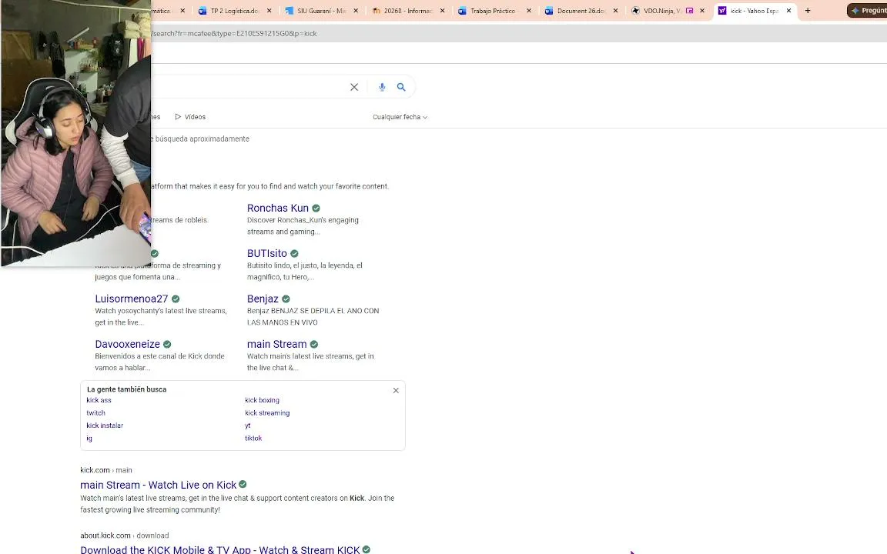Open the Davooxeneize channel link

click(127, 344)
